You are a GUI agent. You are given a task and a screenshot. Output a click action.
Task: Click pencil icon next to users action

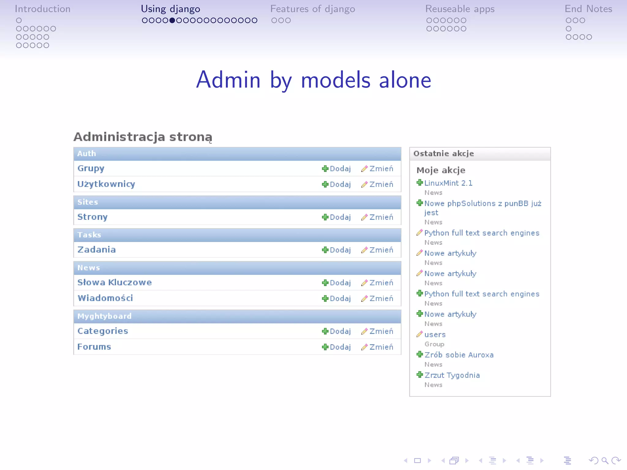coord(420,334)
